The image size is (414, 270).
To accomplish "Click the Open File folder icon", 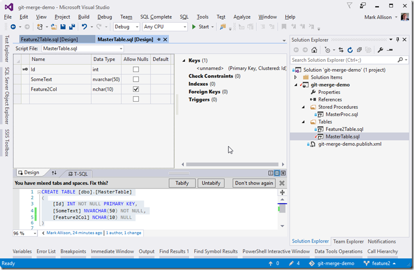I will tap(54, 27).
